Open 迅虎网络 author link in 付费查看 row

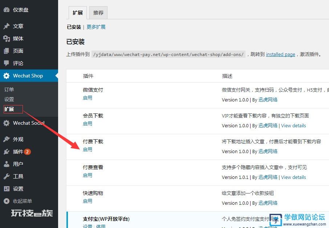(268, 177)
